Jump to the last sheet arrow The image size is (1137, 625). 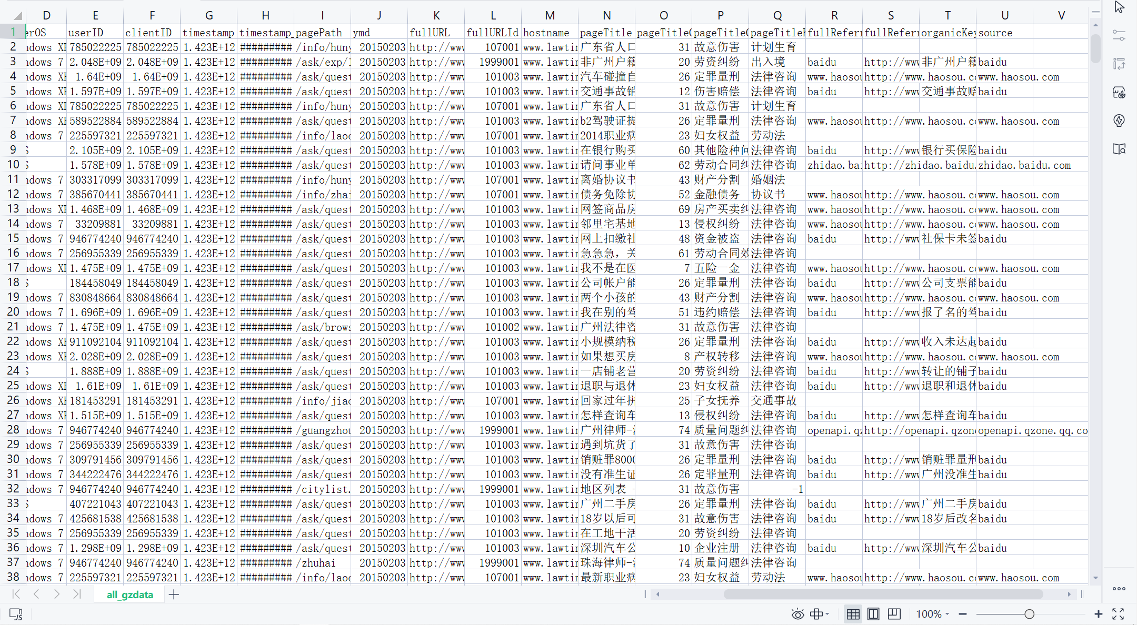point(77,594)
